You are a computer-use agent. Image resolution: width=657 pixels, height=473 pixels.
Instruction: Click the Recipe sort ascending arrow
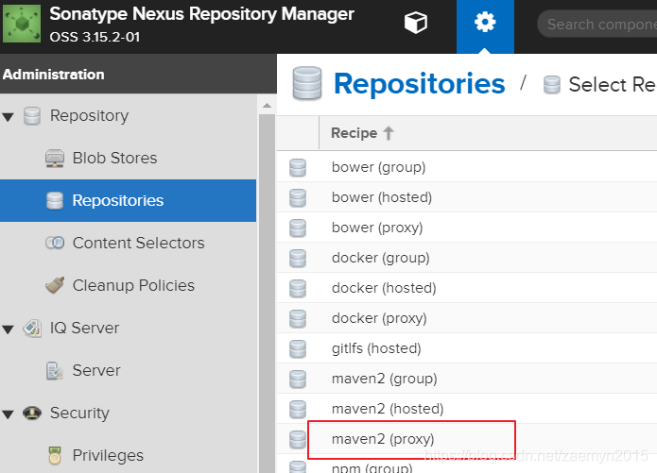click(389, 133)
